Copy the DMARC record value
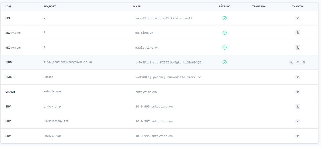 (298, 77)
